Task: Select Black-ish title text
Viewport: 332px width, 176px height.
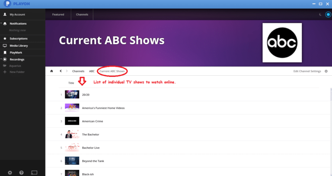Action: (88, 174)
